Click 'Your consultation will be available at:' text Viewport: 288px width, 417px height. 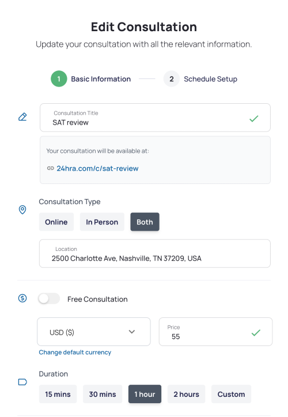point(97,151)
